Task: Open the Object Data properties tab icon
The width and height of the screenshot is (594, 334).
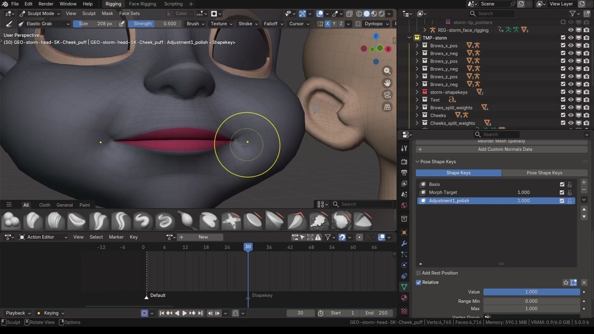Action: pyautogui.click(x=404, y=287)
